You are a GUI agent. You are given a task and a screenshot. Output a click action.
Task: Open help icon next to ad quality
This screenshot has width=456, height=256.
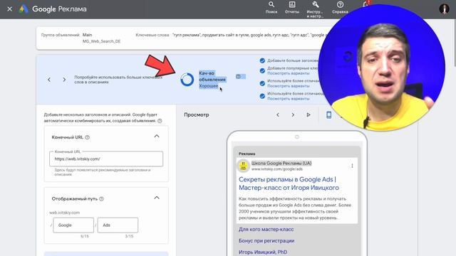[239, 77]
